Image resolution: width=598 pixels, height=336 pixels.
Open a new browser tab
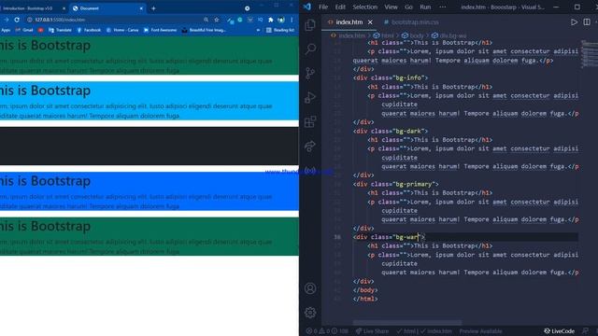tap(153, 8)
